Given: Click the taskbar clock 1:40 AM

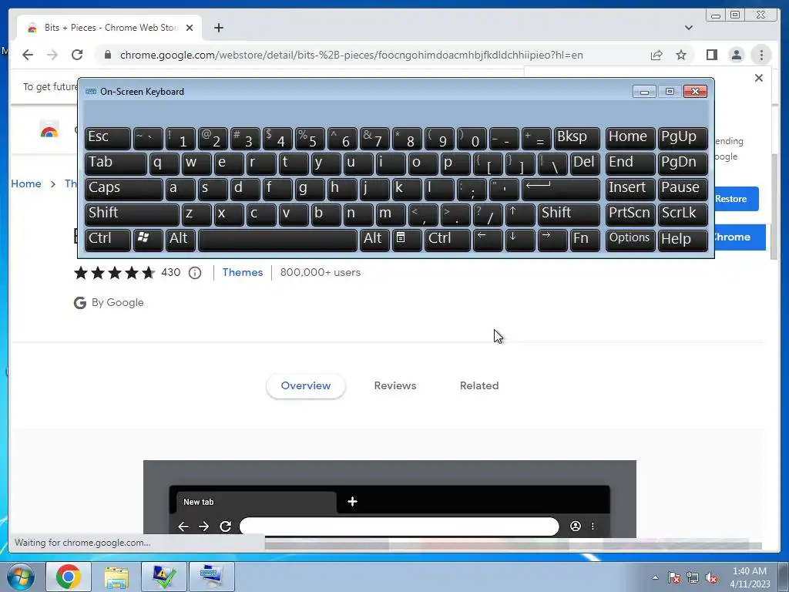Looking at the screenshot, I should [750, 571].
